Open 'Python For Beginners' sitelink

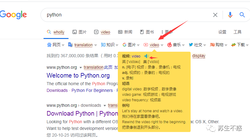pyautogui.click(x=92, y=90)
